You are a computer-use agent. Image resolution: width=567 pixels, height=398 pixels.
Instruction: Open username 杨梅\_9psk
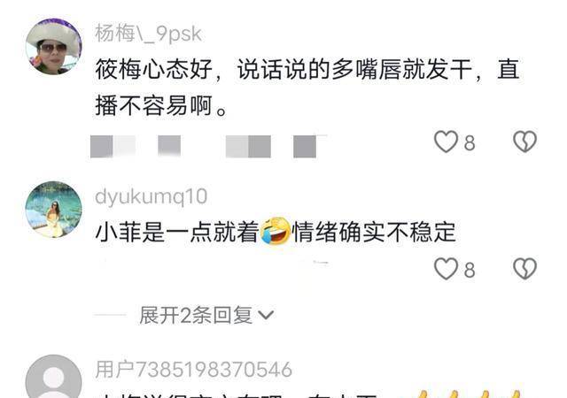(148, 34)
